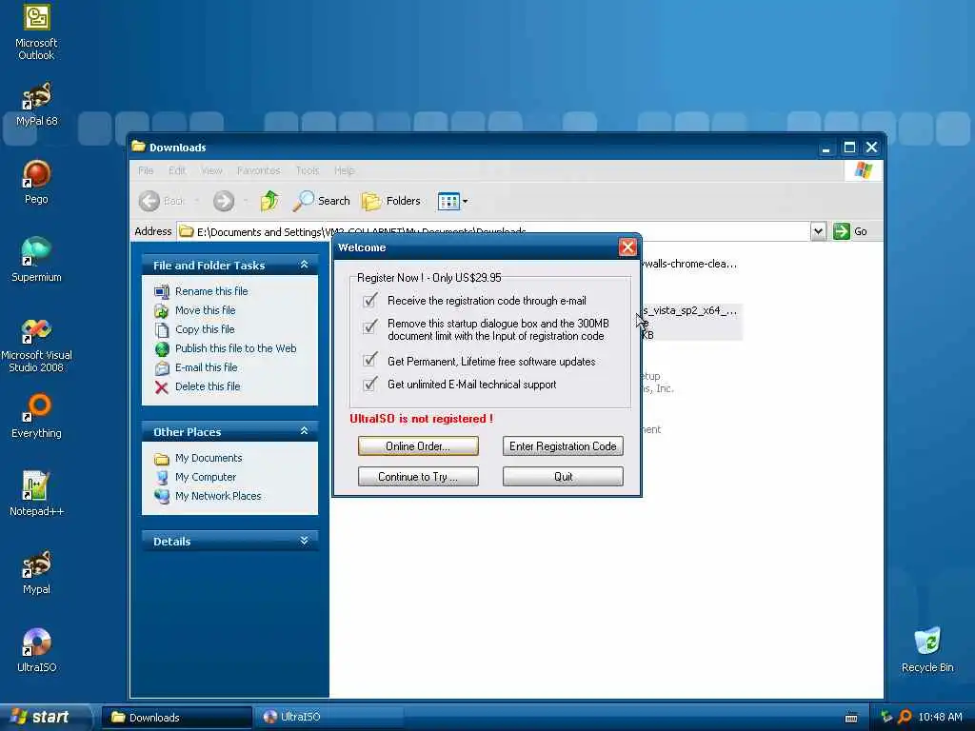Go to My Network Places link
Screen dimensions: 975x731
(x=218, y=496)
